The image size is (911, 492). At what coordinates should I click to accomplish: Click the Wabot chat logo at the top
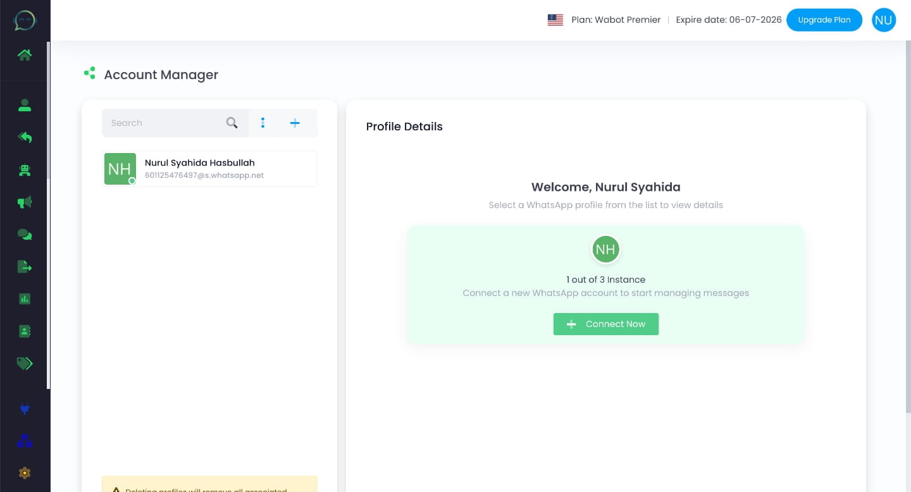[25, 21]
